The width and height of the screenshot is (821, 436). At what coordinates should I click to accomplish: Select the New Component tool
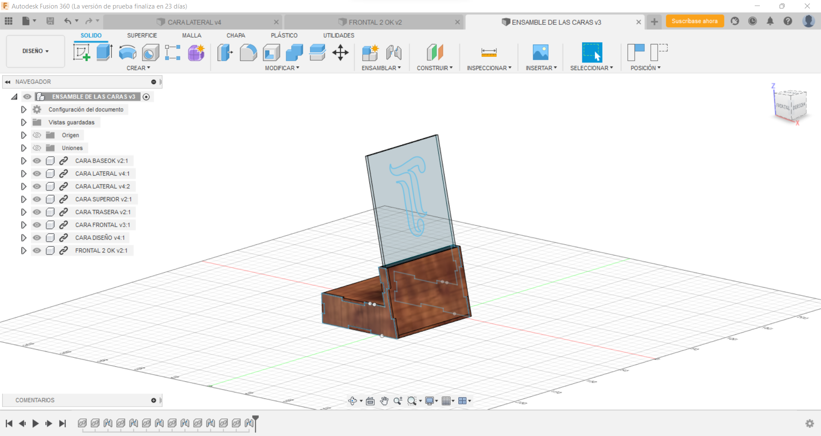(x=370, y=53)
